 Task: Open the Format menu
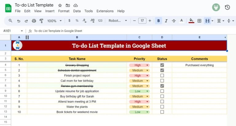[x=64, y=11]
